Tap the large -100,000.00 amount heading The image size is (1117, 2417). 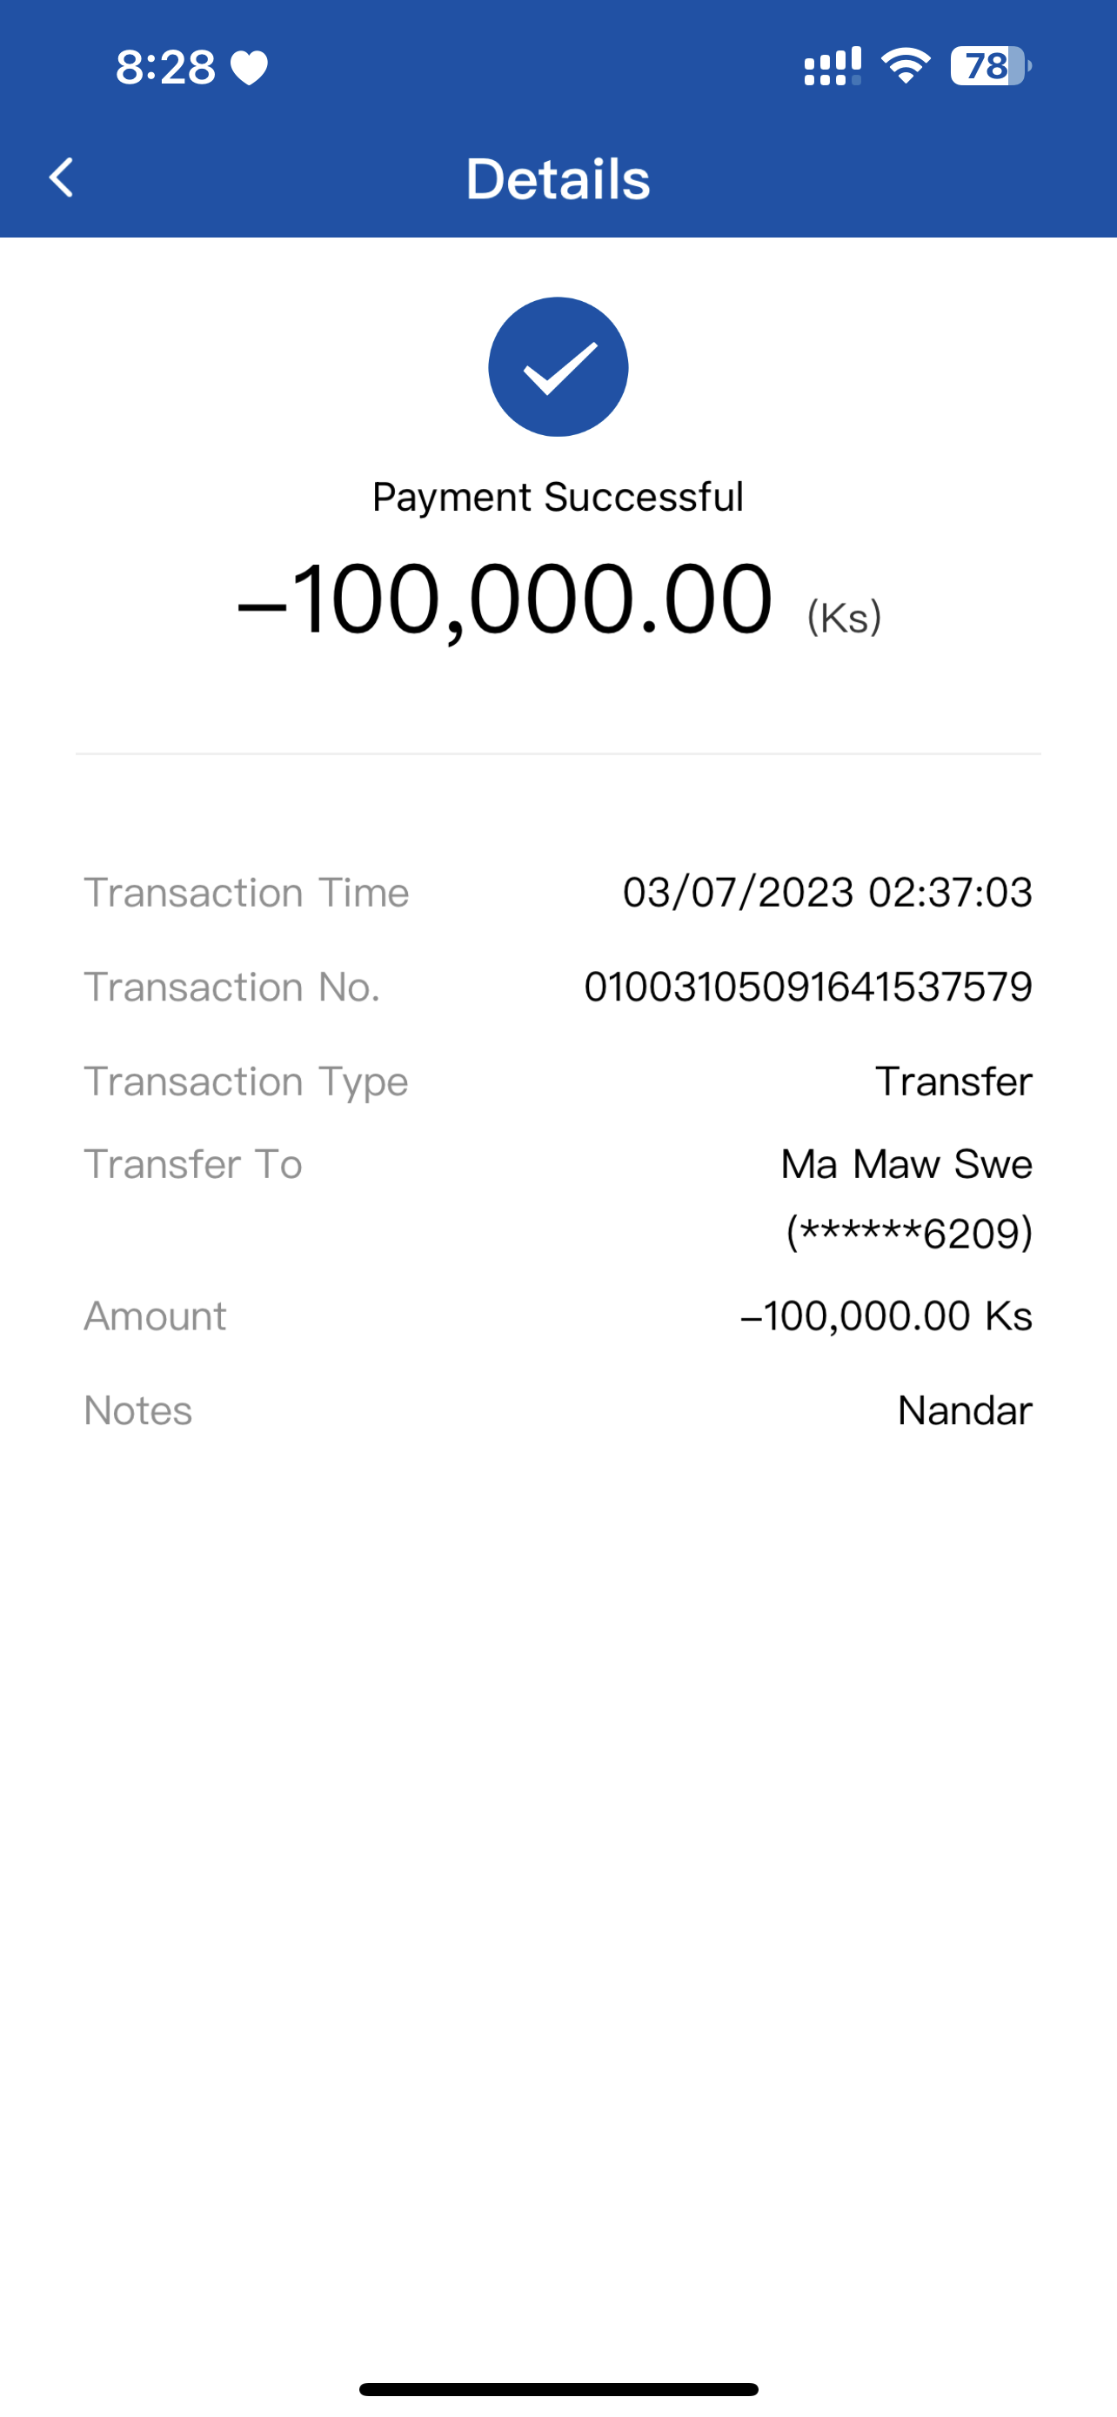point(506,599)
